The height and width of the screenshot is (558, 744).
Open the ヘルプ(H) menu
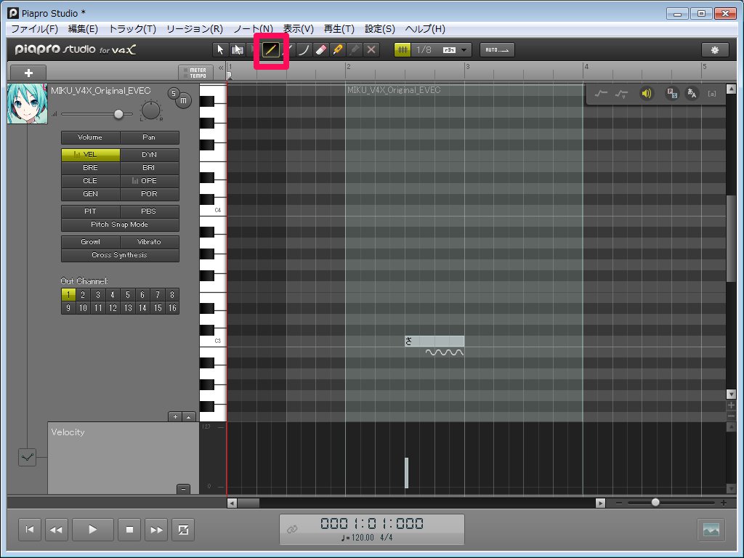(425, 29)
